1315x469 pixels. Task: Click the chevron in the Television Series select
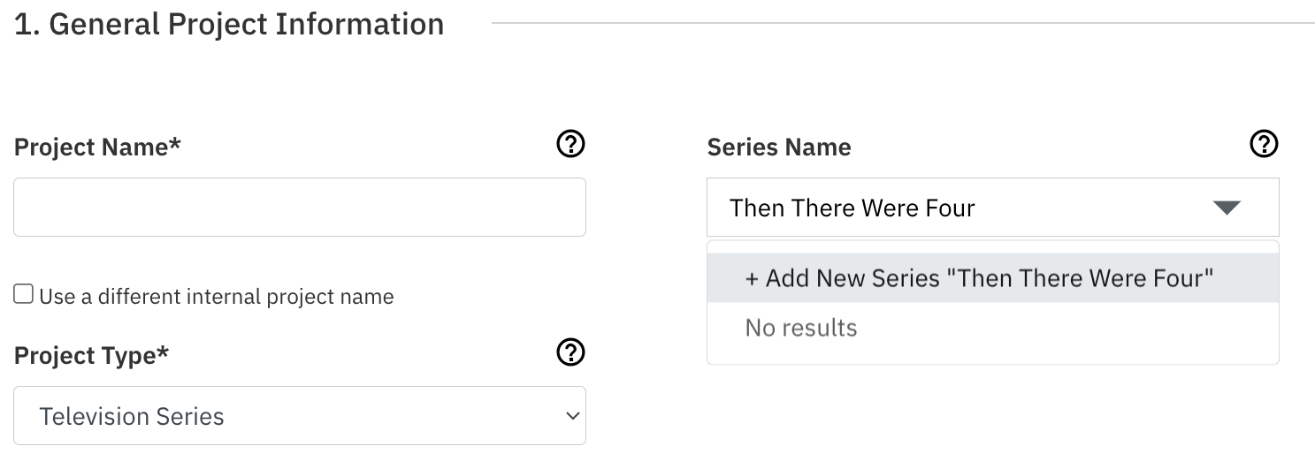(x=573, y=416)
